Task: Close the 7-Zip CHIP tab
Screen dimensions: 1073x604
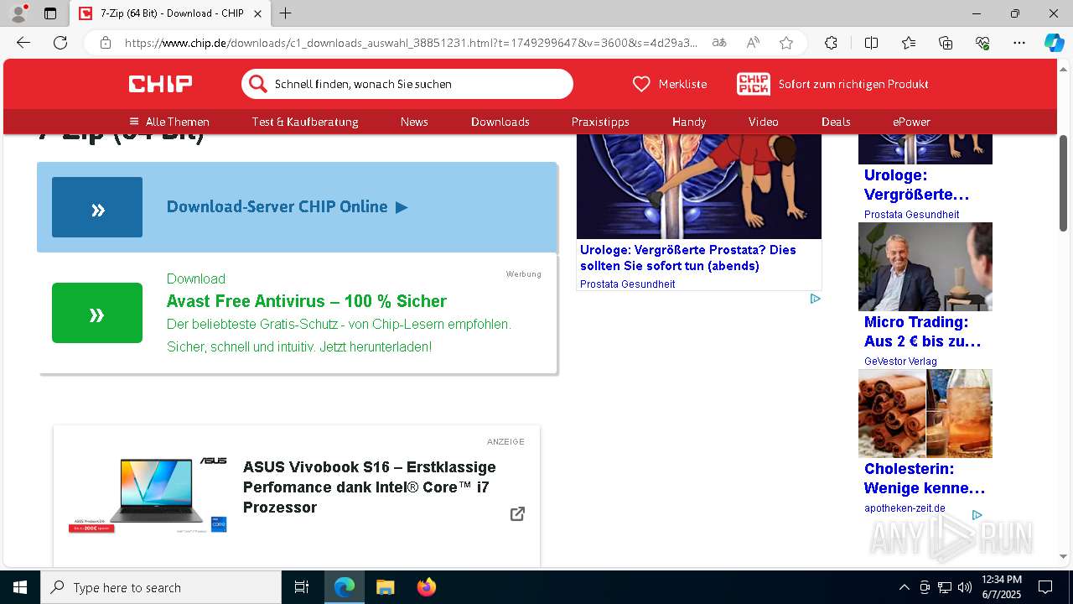Action: click(257, 13)
